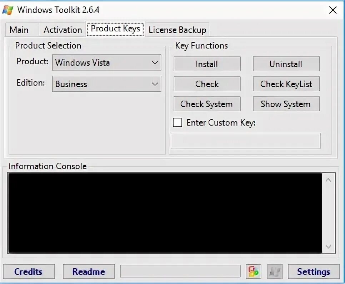Image resolution: width=345 pixels, height=284 pixels.
Task: Close the Windows Toolkit window
Action: click(x=333, y=10)
